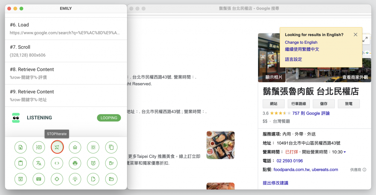This screenshot has height=195, width=376.
Task: Open foodpanda.com.tw order link
Action: point(292,170)
